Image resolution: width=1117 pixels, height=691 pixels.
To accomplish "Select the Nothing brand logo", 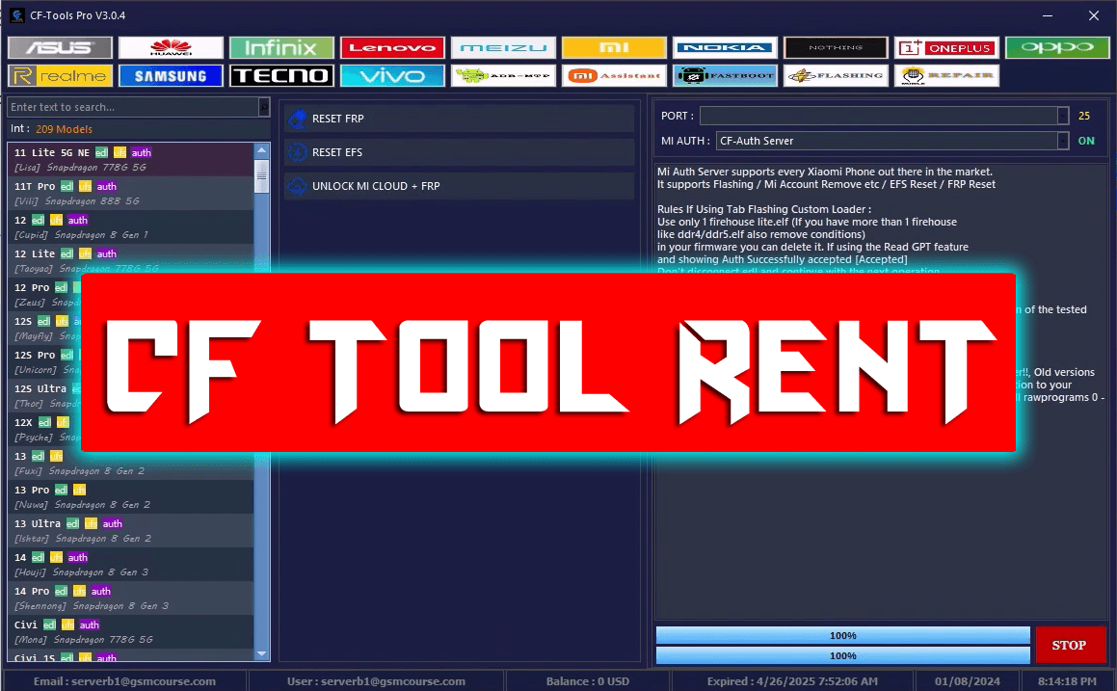I will 837,48.
